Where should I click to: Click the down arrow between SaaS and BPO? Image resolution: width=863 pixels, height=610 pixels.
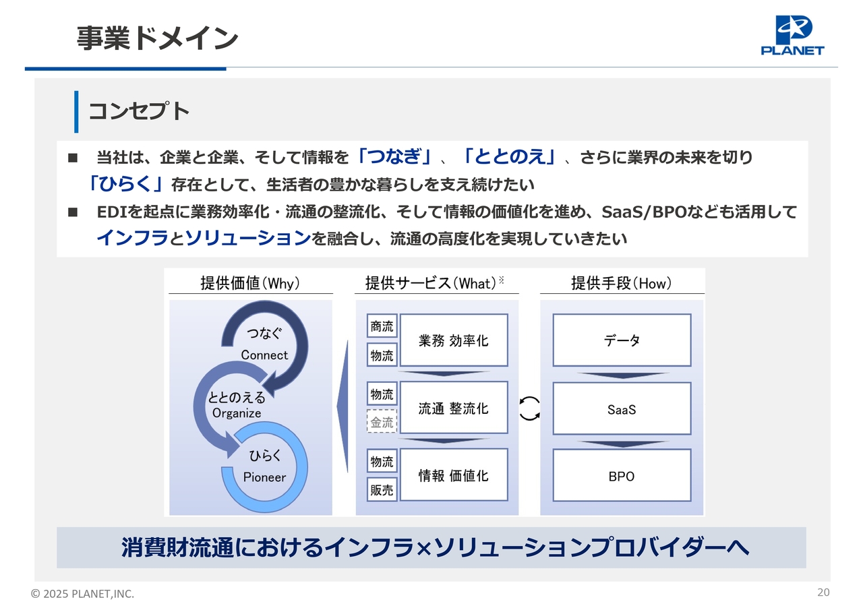click(x=622, y=443)
